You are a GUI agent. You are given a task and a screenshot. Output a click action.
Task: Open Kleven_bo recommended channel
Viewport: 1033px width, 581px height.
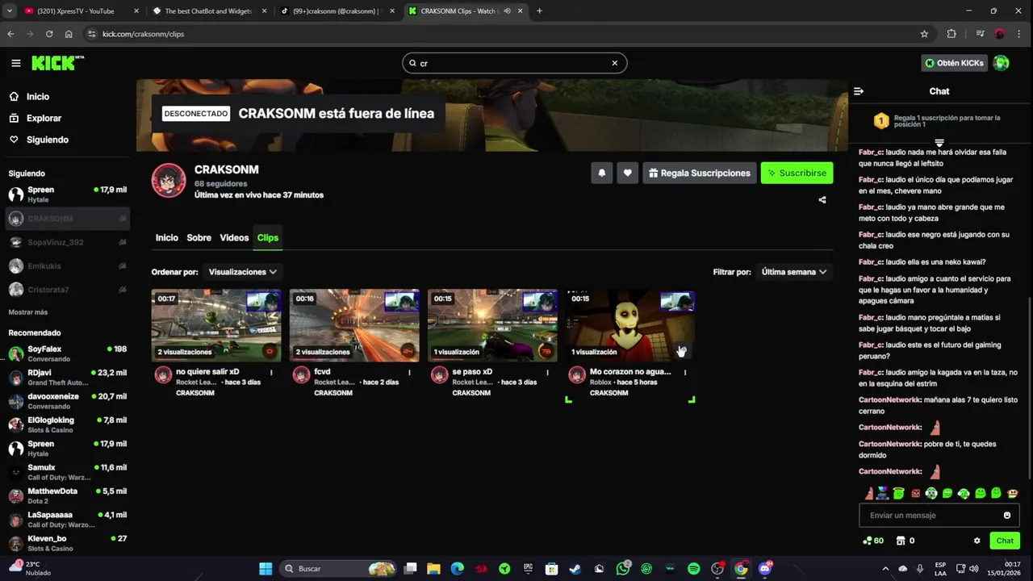68,543
